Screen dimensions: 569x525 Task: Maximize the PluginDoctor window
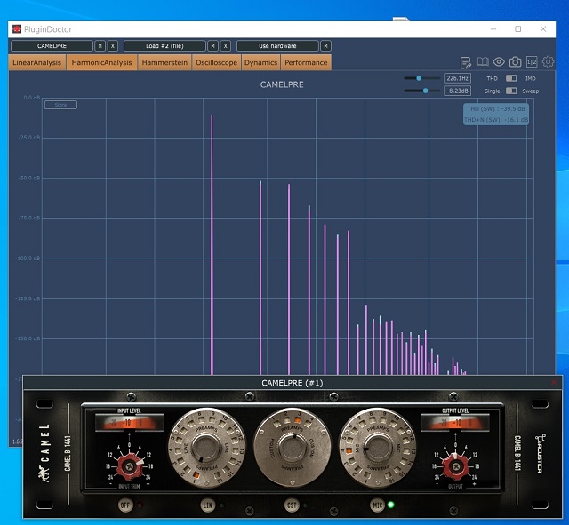click(x=517, y=29)
